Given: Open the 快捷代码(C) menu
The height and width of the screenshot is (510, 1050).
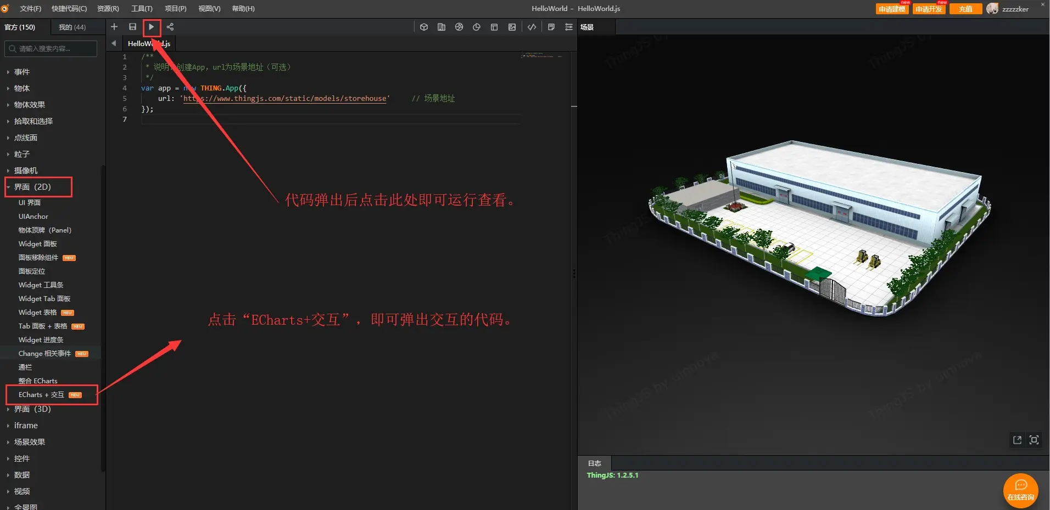Looking at the screenshot, I should click(x=69, y=9).
